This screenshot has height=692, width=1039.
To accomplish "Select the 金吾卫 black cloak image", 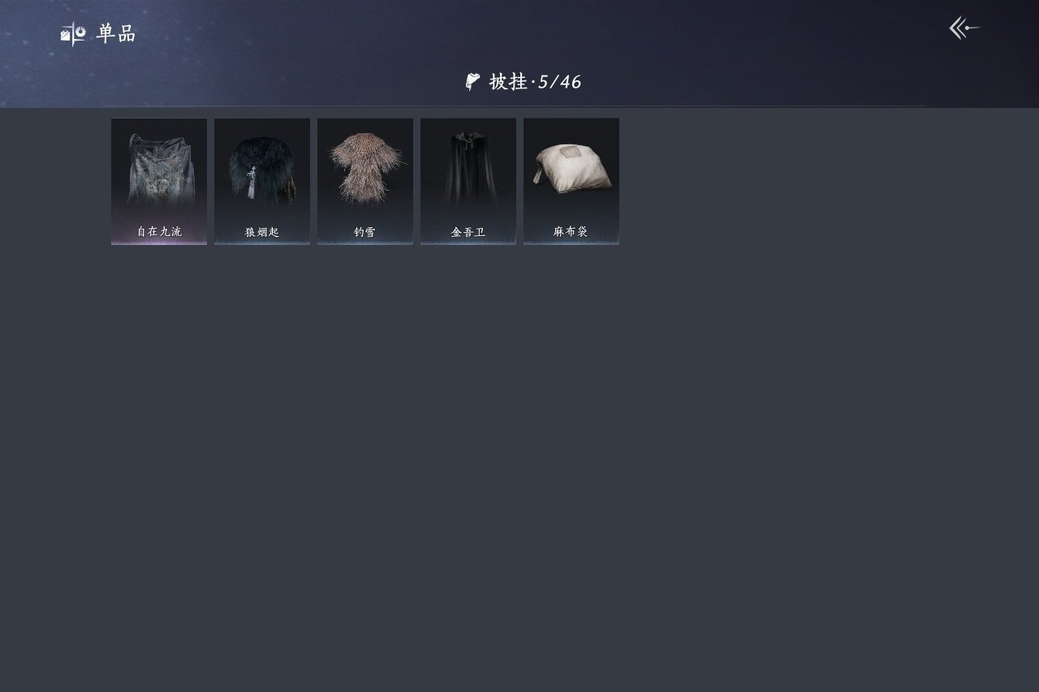I will [x=468, y=168].
